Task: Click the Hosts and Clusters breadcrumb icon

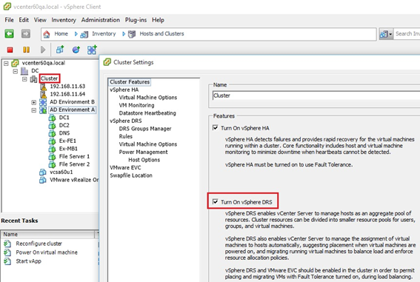Action: tap(132, 34)
